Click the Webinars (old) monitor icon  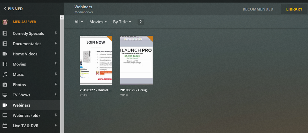[x=5, y=115]
